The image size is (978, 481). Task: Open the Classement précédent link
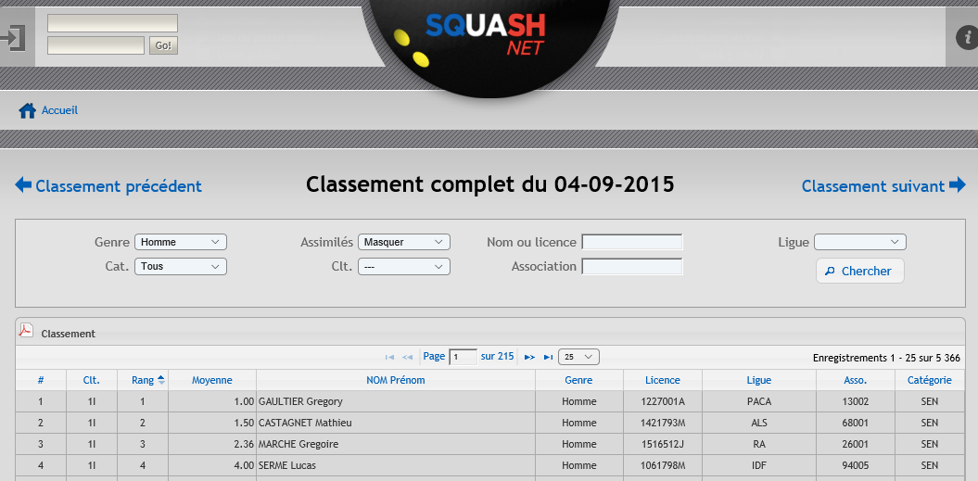pyautogui.click(x=119, y=186)
